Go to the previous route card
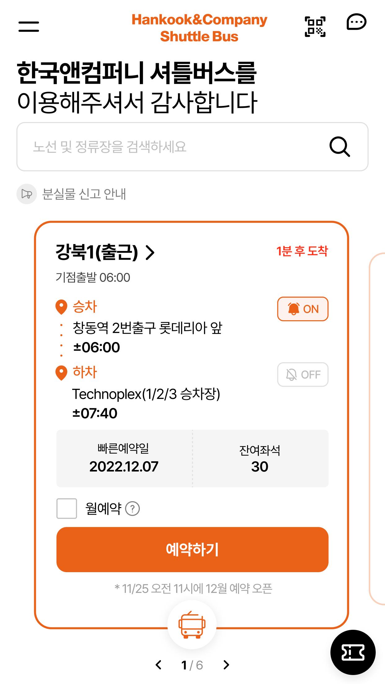Screen dimensions: 385x684 [158, 665]
